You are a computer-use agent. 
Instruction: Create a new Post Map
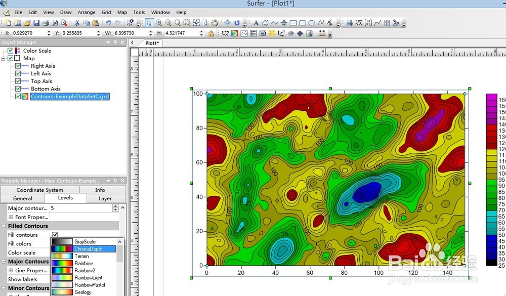244,33
